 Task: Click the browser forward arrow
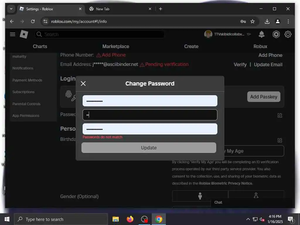(22, 21)
